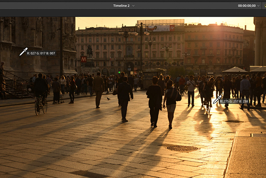Click the white tent canopy on the right
This screenshot has width=266, height=178.
235,69
